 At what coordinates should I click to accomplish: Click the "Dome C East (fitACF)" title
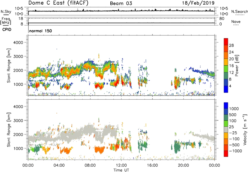(58, 3)
